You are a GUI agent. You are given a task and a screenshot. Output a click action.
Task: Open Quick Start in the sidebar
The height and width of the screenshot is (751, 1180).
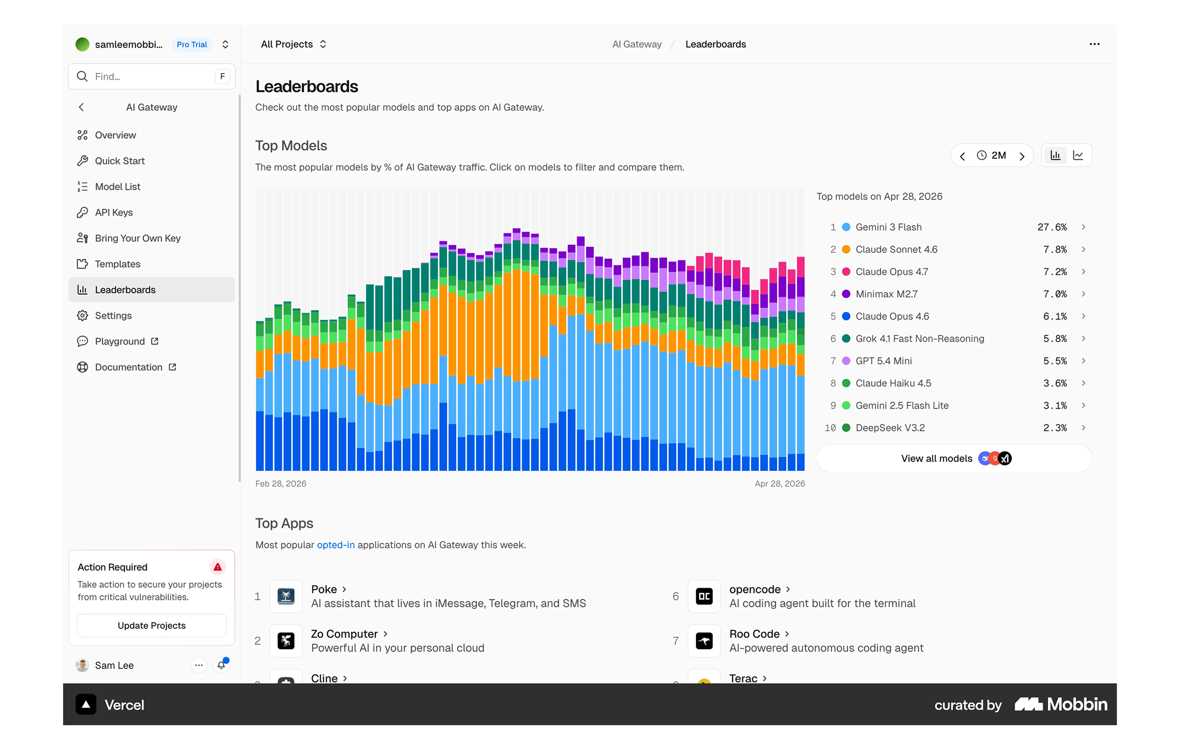[152, 161]
